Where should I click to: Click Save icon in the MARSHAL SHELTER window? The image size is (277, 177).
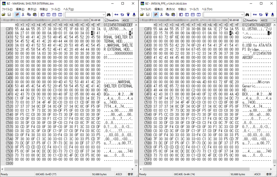(x=9, y=15)
